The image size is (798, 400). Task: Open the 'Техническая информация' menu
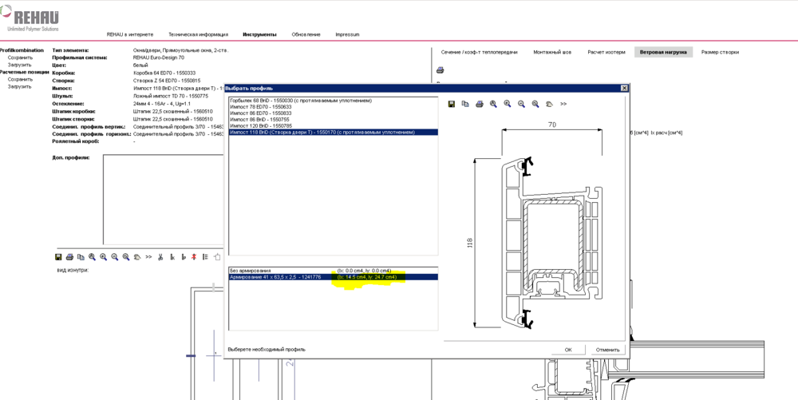[x=198, y=34]
